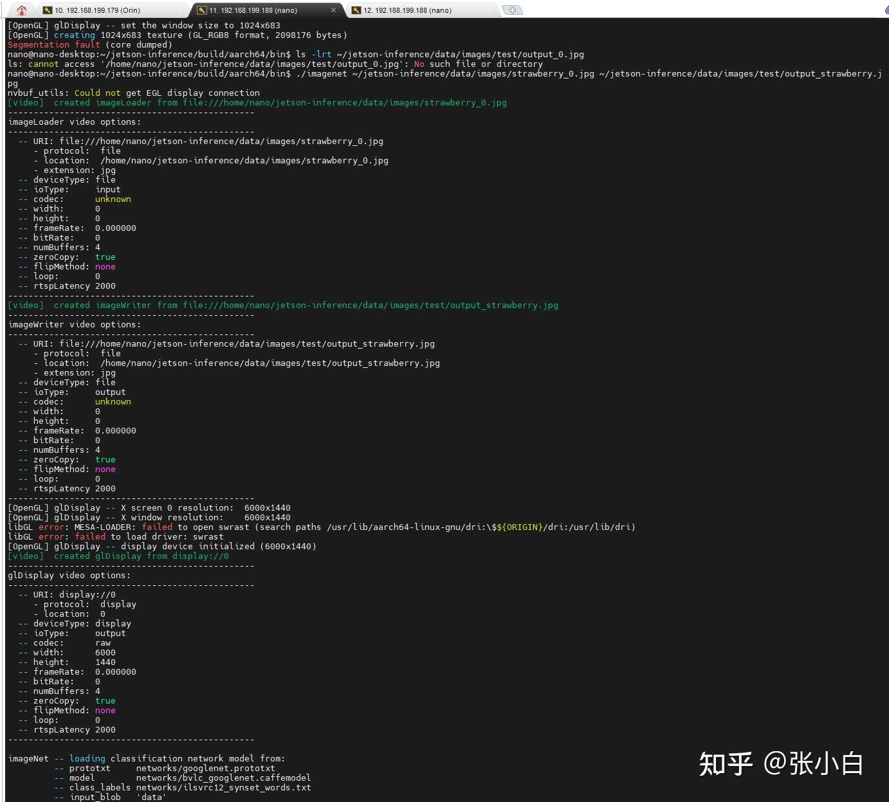Click 'Could not get EGL display connection' line
The width and height of the screenshot is (889, 802).
pyautogui.click(x=134, y=93)
